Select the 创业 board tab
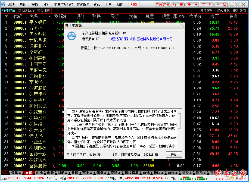Viewport: 249px width, 182px height. pyautogui.click(x=50, y=173)
